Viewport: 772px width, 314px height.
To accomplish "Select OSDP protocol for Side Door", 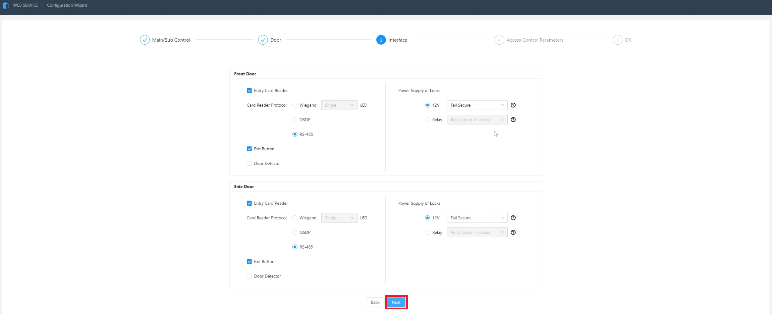I will [x=295, y=232].
